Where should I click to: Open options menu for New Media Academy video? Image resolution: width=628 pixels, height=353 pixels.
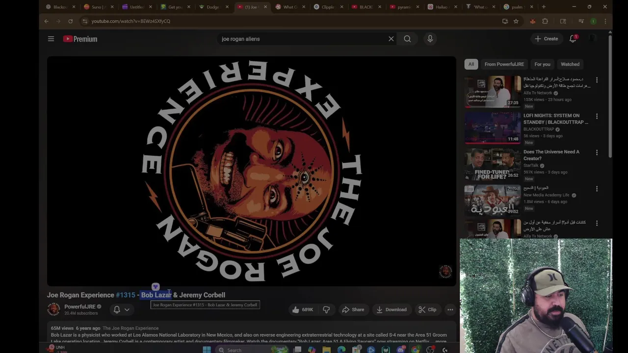[597, 189]
